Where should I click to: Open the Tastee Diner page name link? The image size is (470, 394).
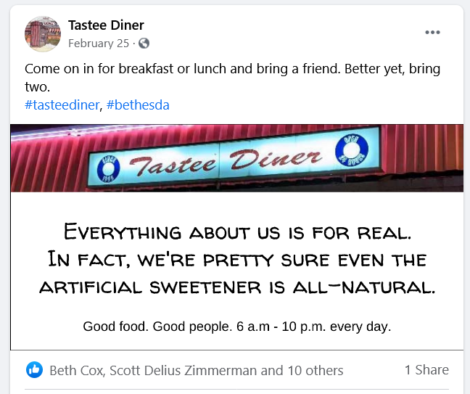(x=106, y=25)
